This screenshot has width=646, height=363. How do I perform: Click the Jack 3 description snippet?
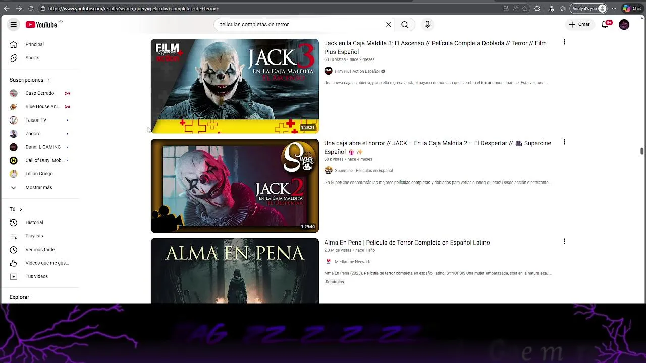tap(436, 83)
